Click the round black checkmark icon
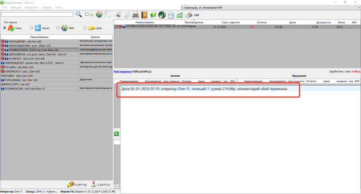 162,15
